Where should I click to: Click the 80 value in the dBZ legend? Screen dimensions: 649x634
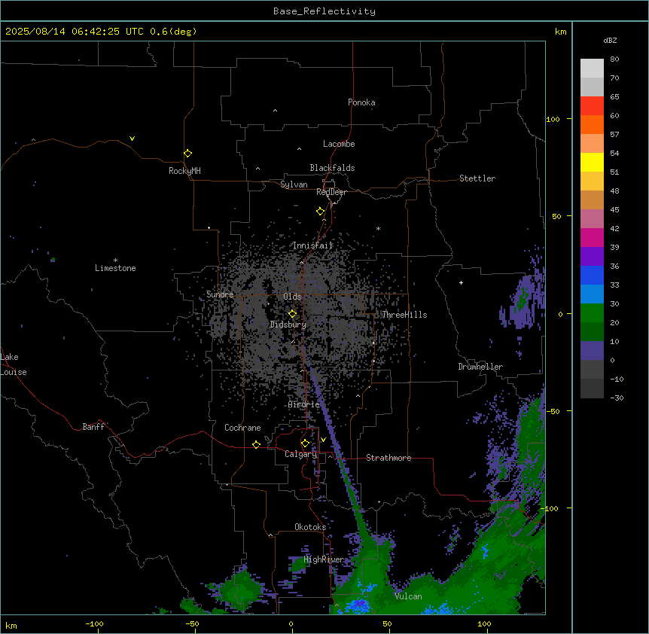point(614,59)
